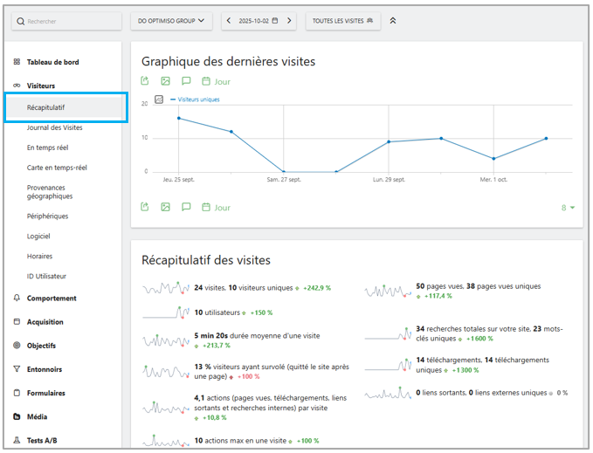Click export-as-image icon above the graph
The width and height of the screenshot is (593, 453).
point(165,81)
